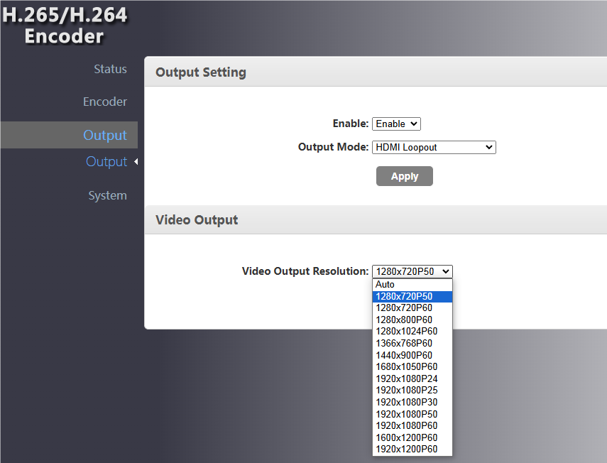Collapse the Video Output Resolution dropdown
Screen dimensions: 607x463
coord(412,271)
